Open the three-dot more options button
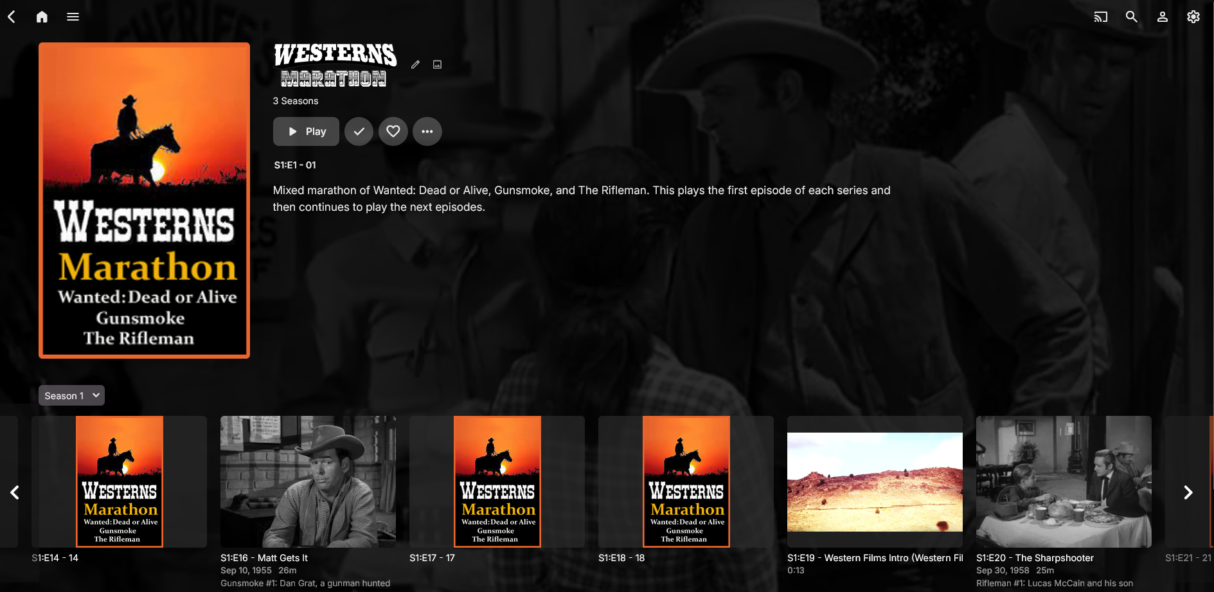 pyautogui.click(x=427, y=132)
